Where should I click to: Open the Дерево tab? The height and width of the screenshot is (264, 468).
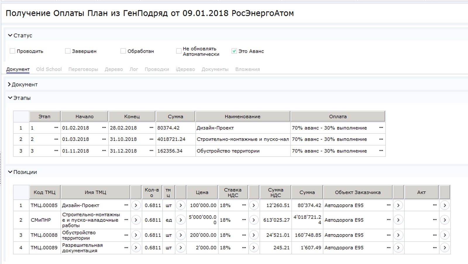pos(114,69)
